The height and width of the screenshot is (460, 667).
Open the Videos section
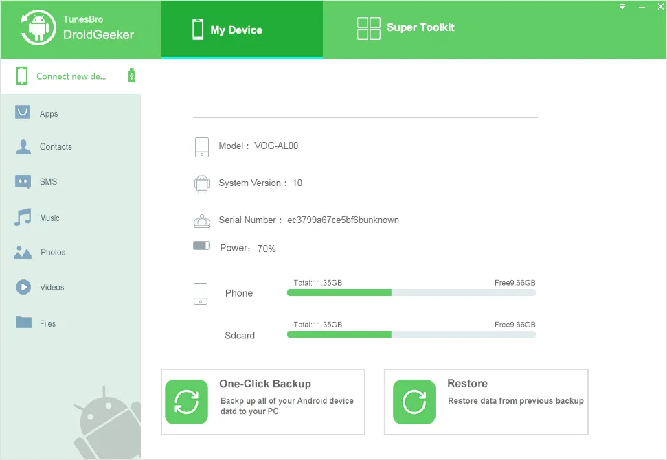click(23, 287)
